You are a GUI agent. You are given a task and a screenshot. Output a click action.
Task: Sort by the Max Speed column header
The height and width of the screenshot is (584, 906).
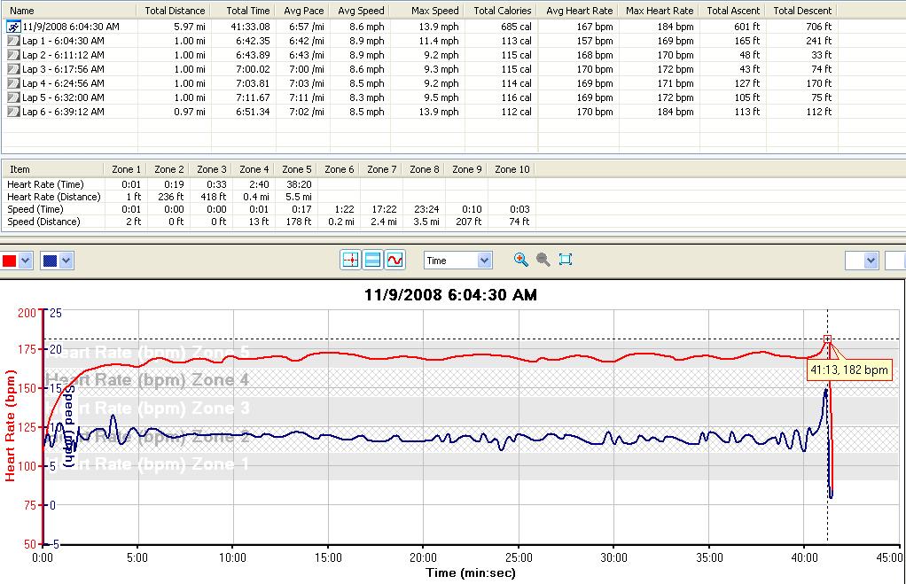tap(427, 11)
